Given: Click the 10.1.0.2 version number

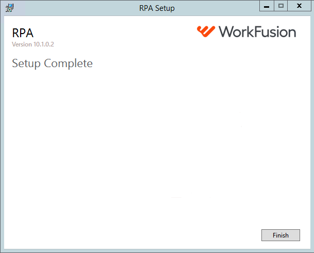Looking at the screenshot, I should point(44,44).
